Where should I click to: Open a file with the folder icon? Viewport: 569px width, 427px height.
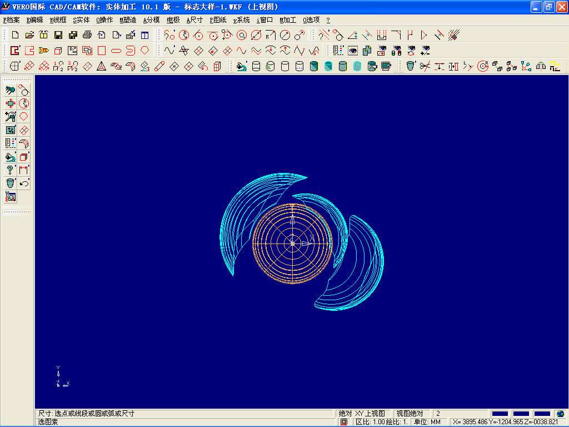[x=29, y=35]
